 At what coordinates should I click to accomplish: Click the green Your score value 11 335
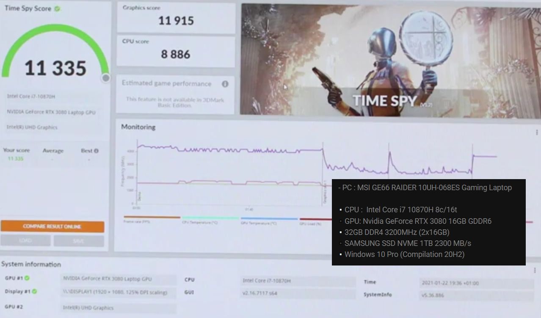coord(16,159)
